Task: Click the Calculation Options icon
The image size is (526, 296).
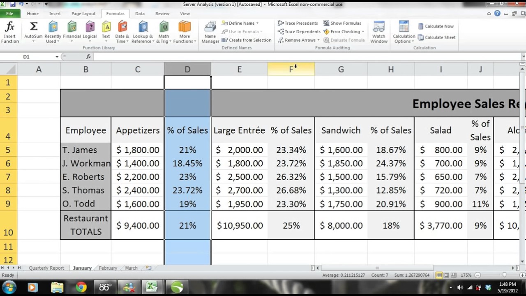Action: coord(404,27)
